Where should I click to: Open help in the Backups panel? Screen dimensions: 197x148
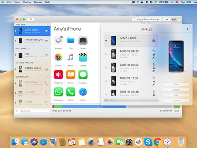tap(187, 29)
